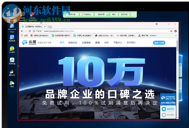
Task: Select the SDK nav item
Action: pos(107,43)
